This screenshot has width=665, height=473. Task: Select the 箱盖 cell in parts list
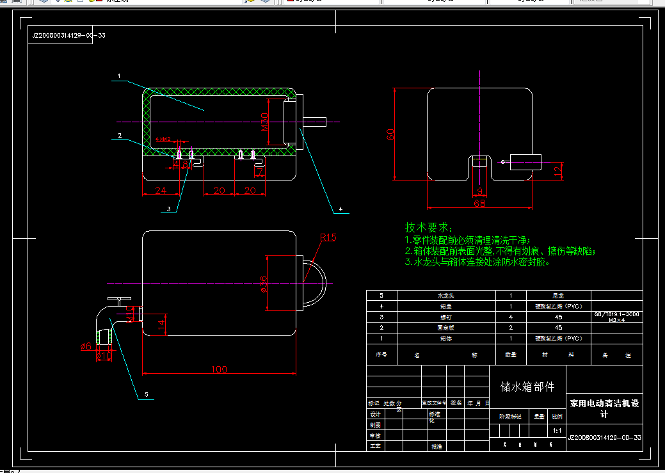446,307
